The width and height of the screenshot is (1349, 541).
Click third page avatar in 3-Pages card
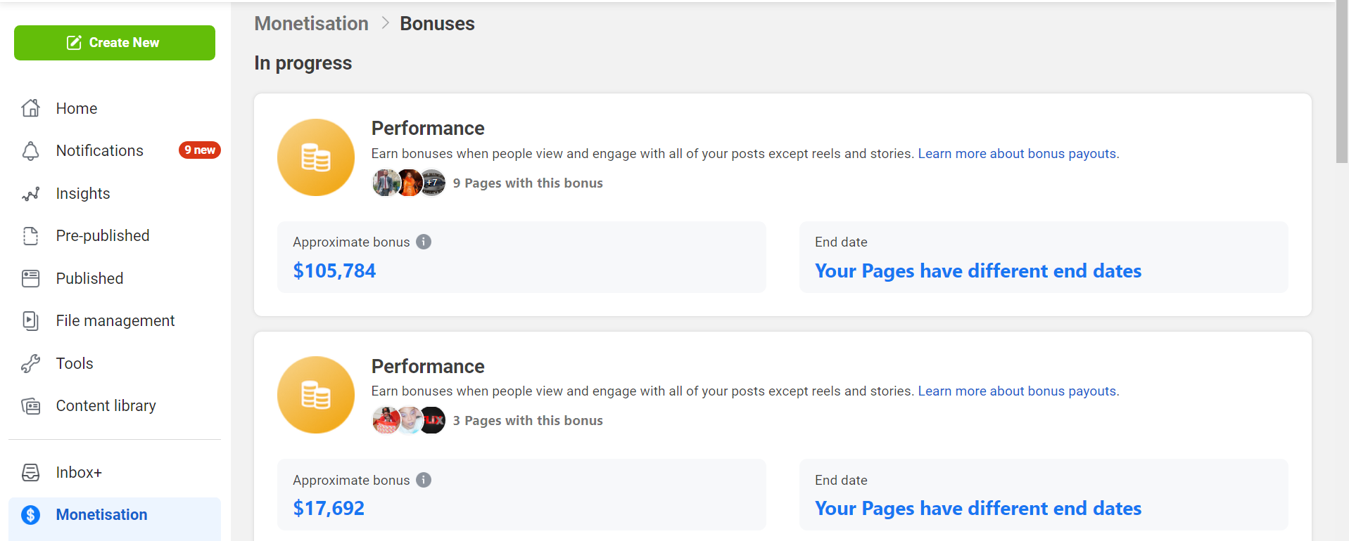[433, 420]
